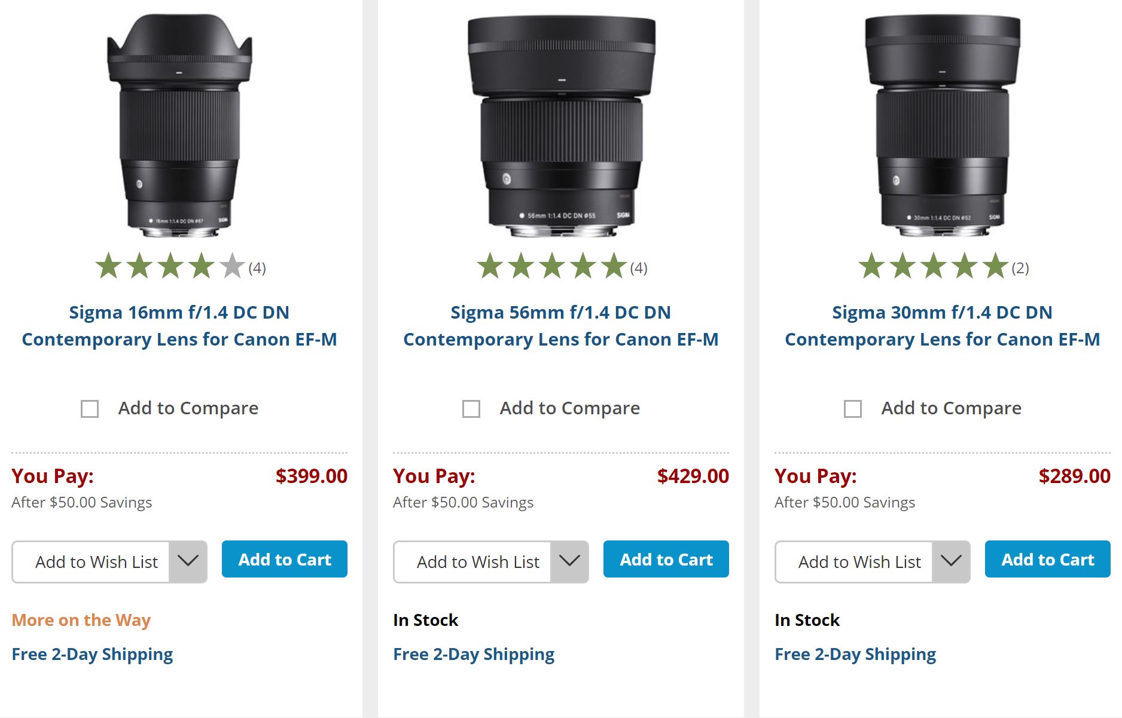Add the $289.00 30mm lens to cart
The height and width of the screenshot is (718, 1122).
point(1048,560)
